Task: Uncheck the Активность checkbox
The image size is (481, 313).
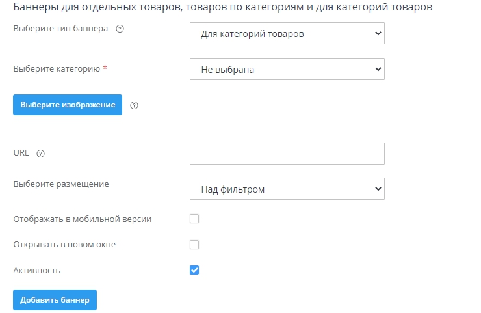Action: [x=194, y=270]
